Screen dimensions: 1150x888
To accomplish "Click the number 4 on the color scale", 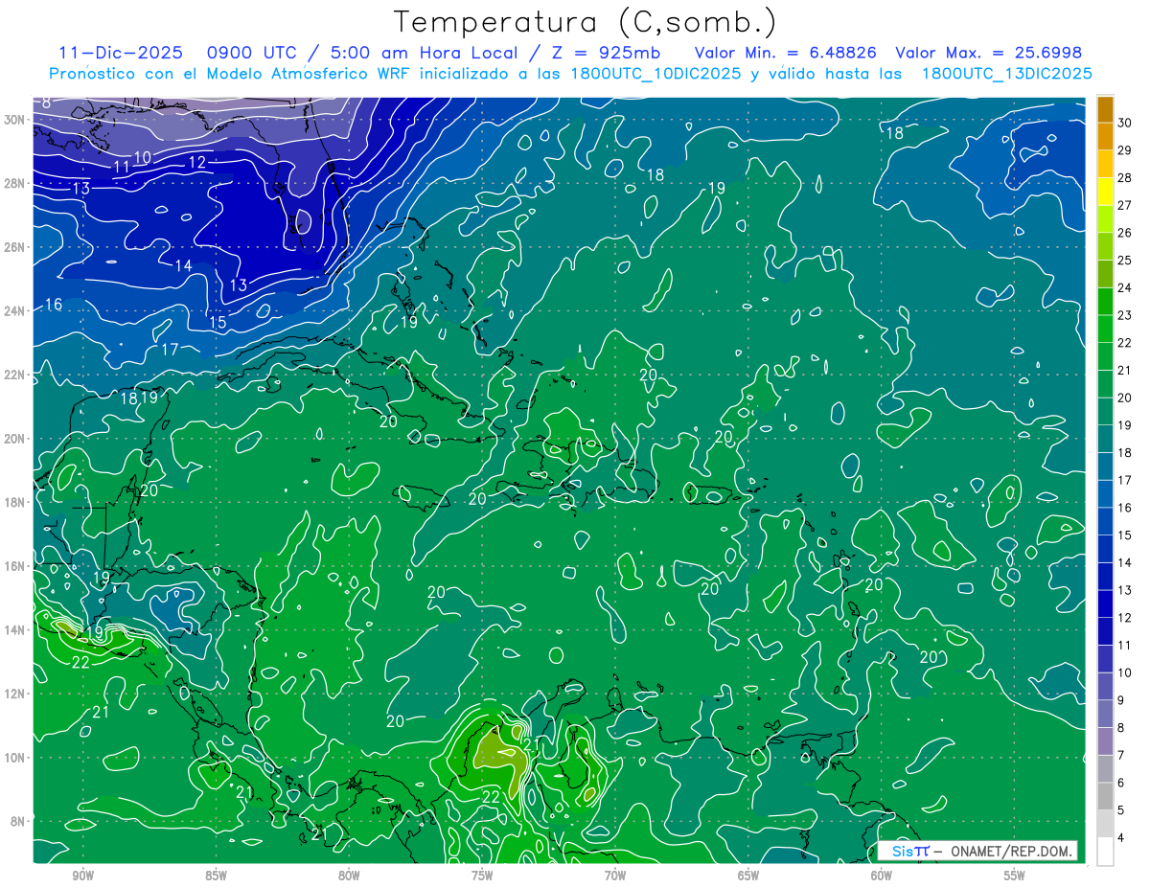I will 1123,838.
